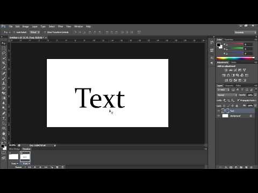This screenshot has height=193, width=258.
Task: Select the Brush tool
Action: (x=3, y=78)
